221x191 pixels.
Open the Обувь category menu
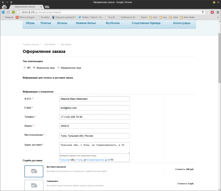pyautogui.click(x=30, y=23)
